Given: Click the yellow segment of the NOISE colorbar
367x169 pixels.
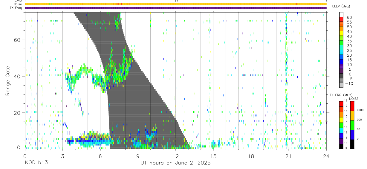Looking at the screenshot, I should pos(352,115).
